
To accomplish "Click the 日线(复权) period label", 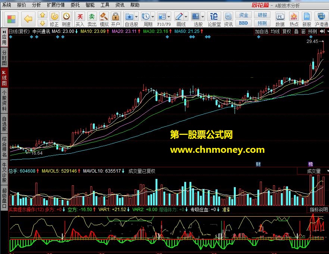I will click(x=19, y=31).
